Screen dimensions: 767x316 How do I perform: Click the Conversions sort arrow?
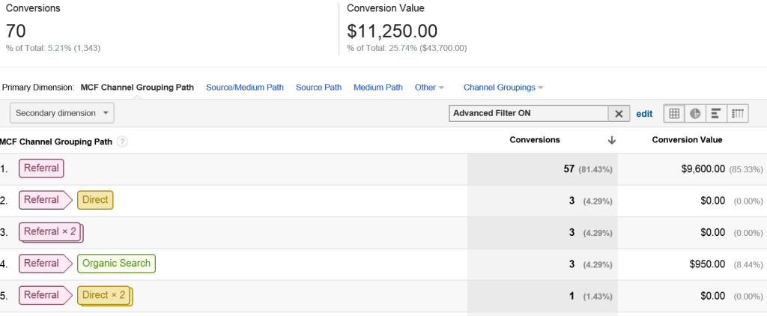tap(611, 140)
